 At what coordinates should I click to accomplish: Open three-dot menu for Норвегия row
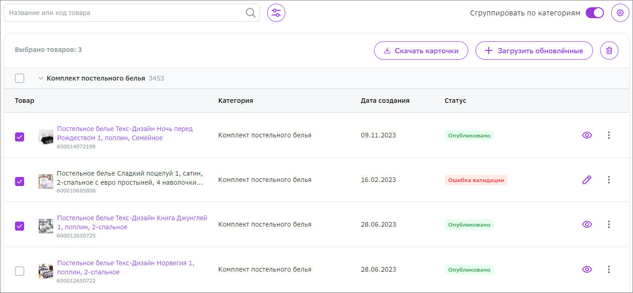click(609, 269)
